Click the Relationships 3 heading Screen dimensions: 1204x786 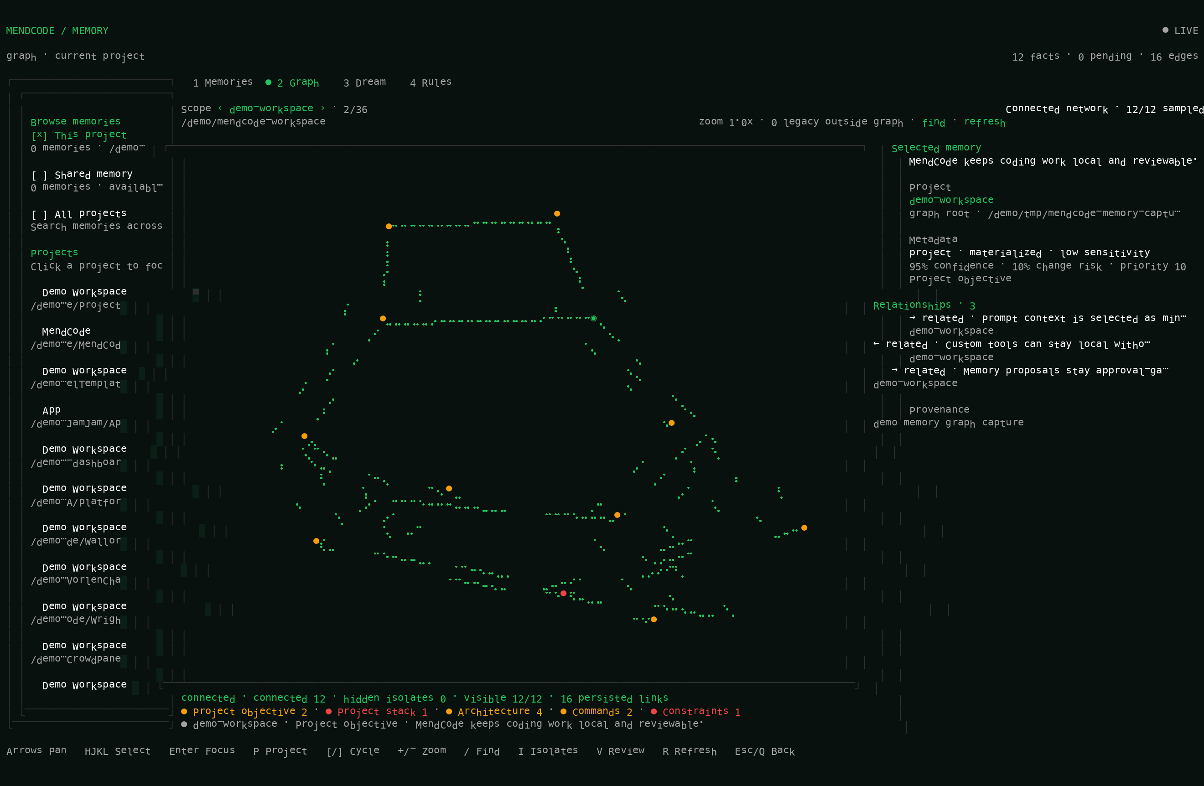click(x=924, y=305)
